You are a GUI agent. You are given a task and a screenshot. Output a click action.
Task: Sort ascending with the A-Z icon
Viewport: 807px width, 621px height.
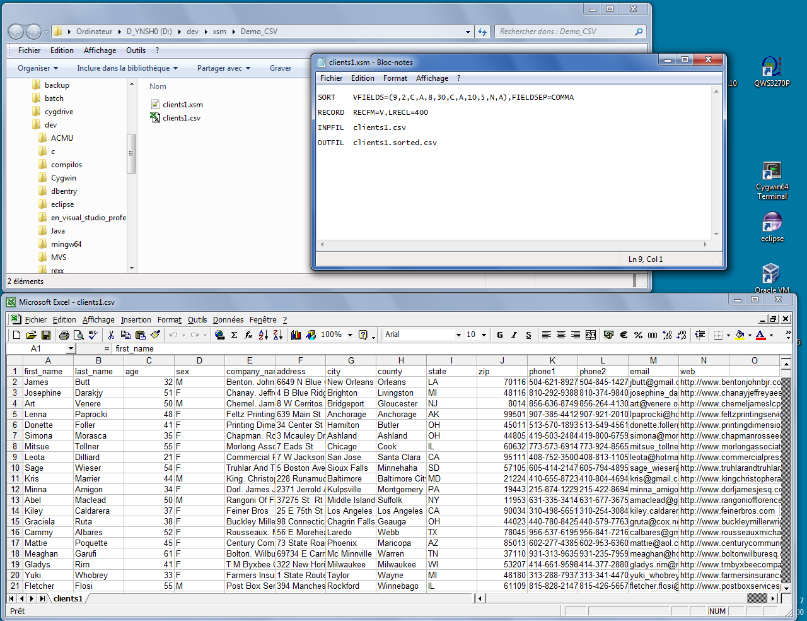pos(263,335)
